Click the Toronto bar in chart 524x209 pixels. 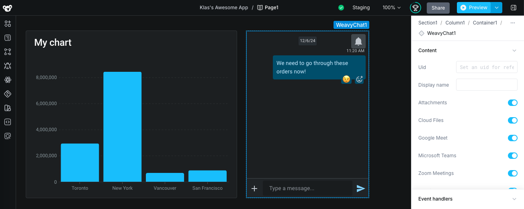tap(80, 162)
